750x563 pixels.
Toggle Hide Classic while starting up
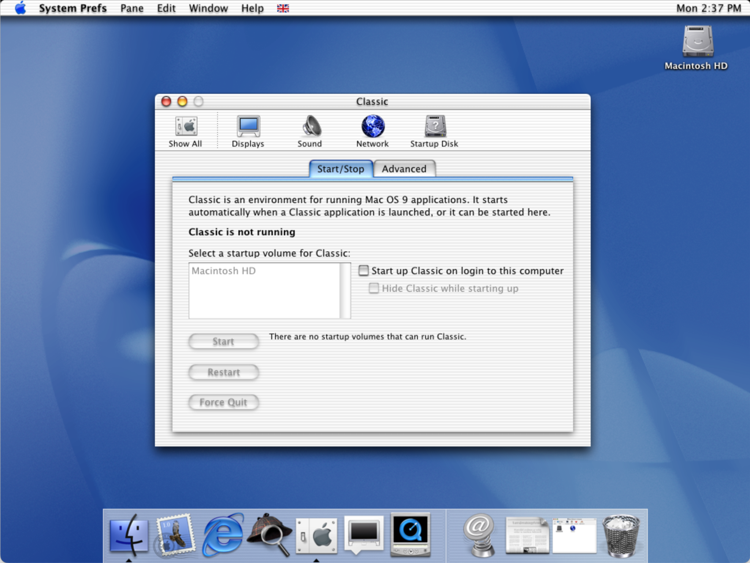(x=374, y=288)
